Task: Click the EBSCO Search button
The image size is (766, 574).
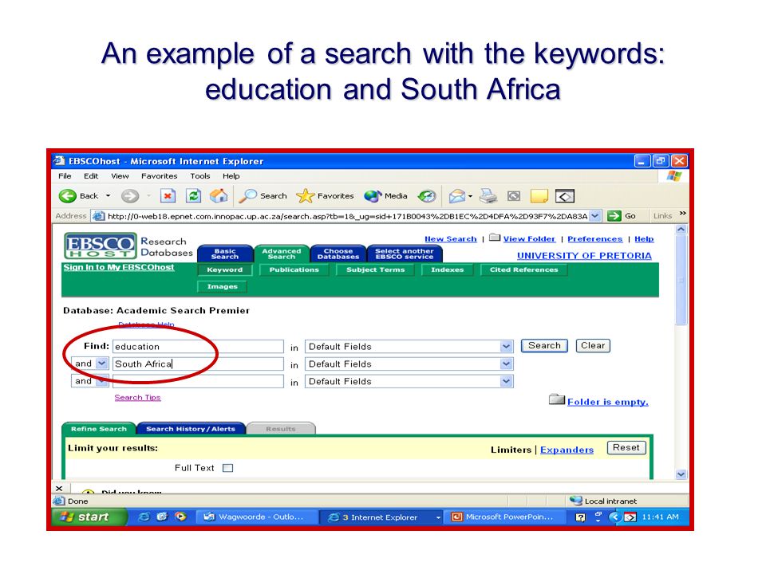Action: pos(544,345)
